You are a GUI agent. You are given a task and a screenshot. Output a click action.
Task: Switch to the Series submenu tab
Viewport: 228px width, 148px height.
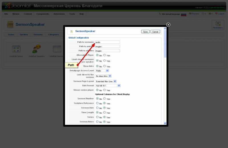11,35
